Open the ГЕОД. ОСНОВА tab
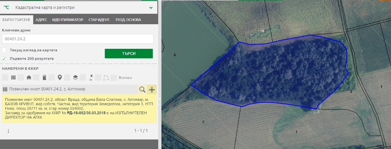Viewport: 391px width, 149px height. 128,20
